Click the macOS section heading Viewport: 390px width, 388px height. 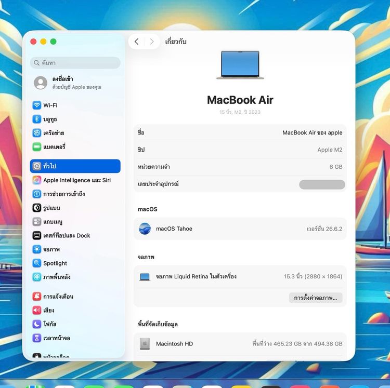point(148,209)
